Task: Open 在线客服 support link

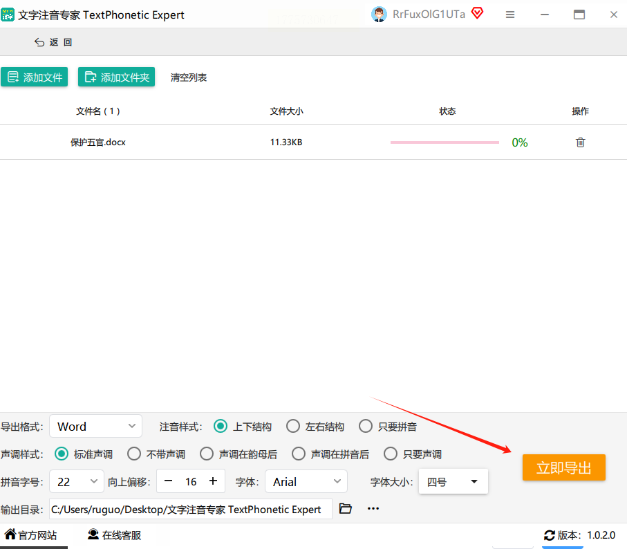Action: coord(114,535)
